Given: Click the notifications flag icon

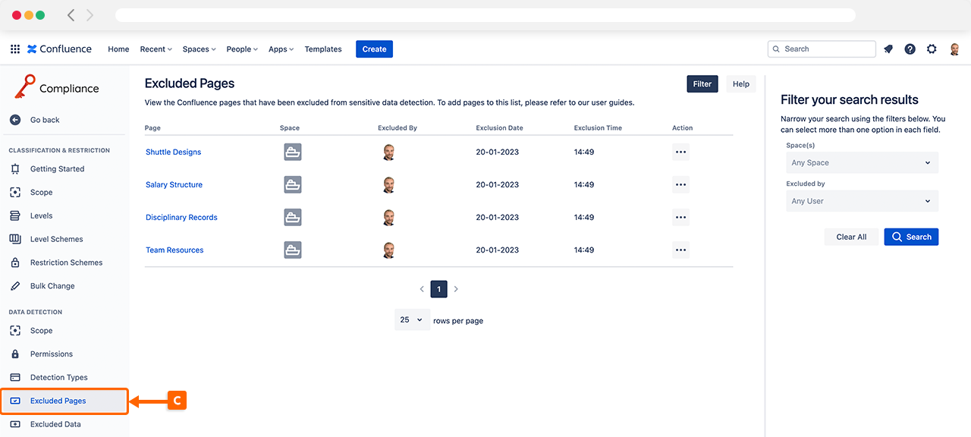Looking at the screenshot, I should (888, 49).
